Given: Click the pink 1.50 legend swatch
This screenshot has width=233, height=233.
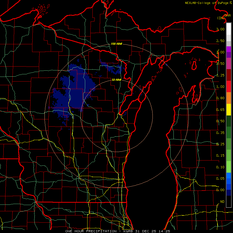Looking at the screenshot, I should click(x=229, y=64).
